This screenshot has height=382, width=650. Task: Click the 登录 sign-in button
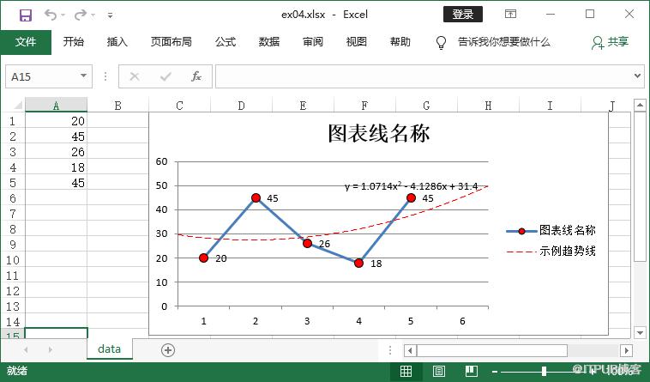tap(462, 14)
